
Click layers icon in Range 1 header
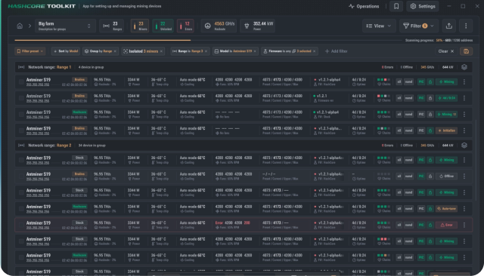click(x=464, y=67)
